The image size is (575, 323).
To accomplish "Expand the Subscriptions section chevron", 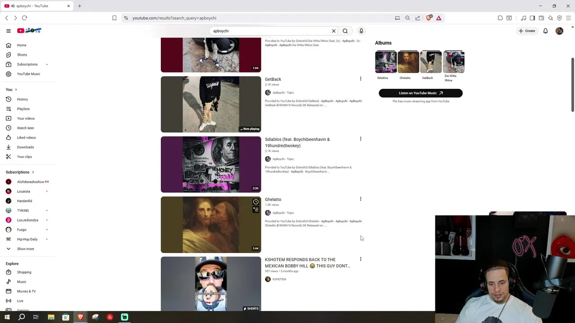I will [x=33, y=172].
